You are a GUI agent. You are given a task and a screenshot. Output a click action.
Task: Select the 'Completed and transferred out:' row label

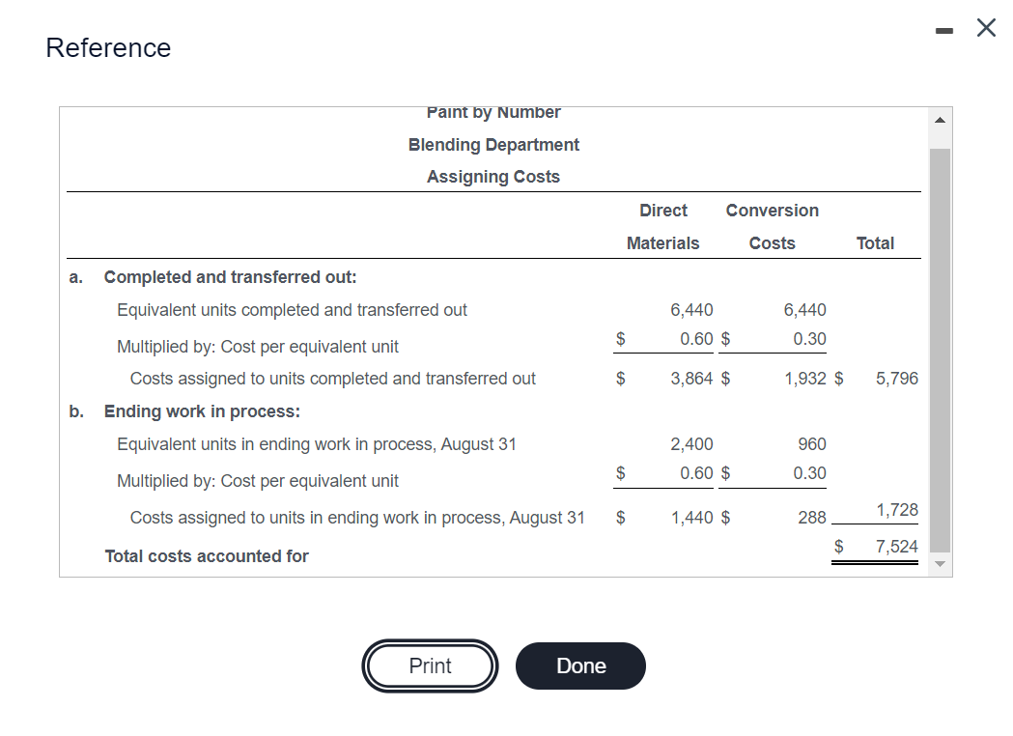pos(230,277)
